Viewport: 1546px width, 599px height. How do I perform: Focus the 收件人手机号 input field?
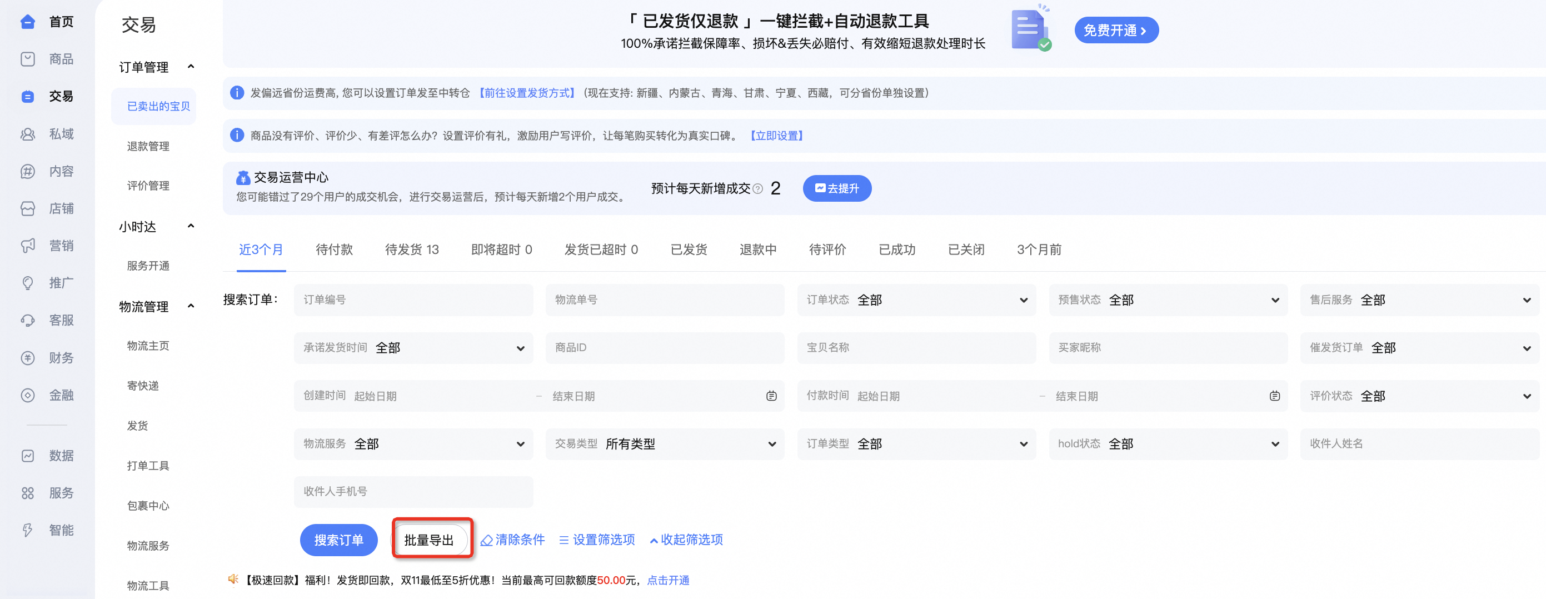coord(413,492)
